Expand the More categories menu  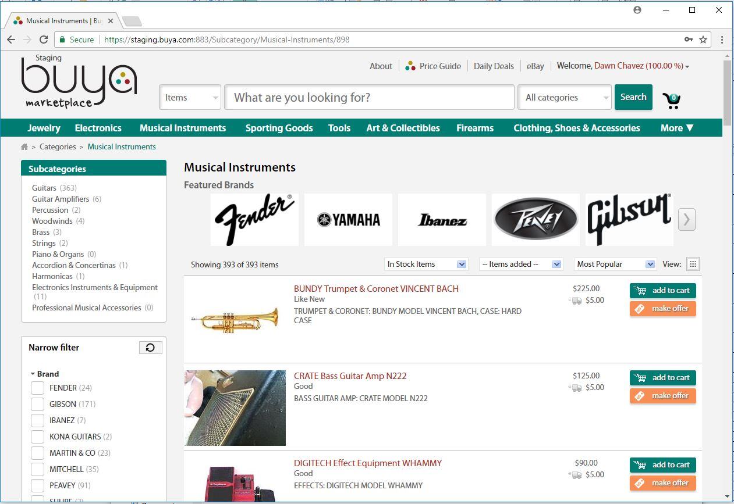tap(677, 128)
